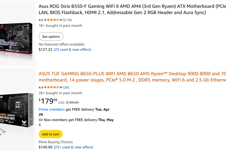
Task: Click the 4.5 rating number
Action: [x=41, y=20]
